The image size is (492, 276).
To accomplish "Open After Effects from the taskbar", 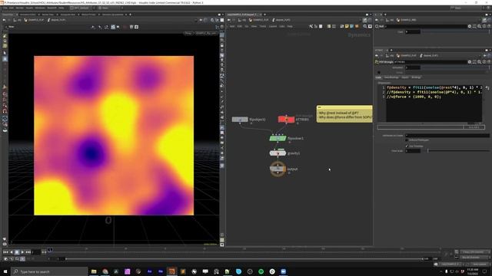I will tap(149, 271).
